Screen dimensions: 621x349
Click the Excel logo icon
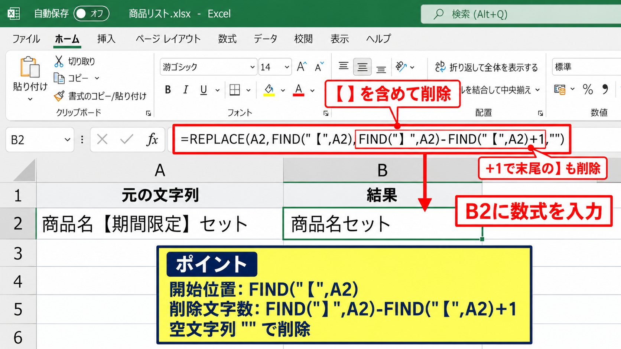(x=14, y=14)
